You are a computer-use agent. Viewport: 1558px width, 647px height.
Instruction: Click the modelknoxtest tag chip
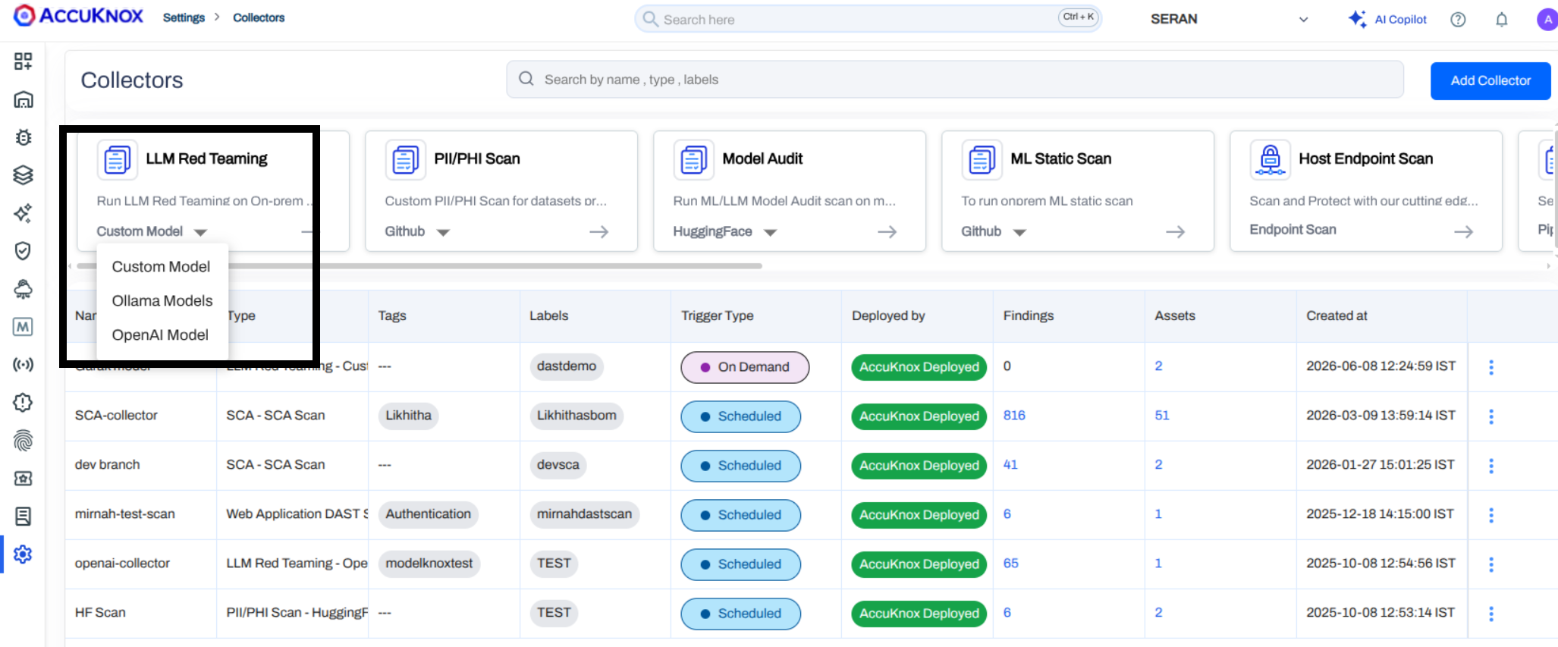point(429,563)
